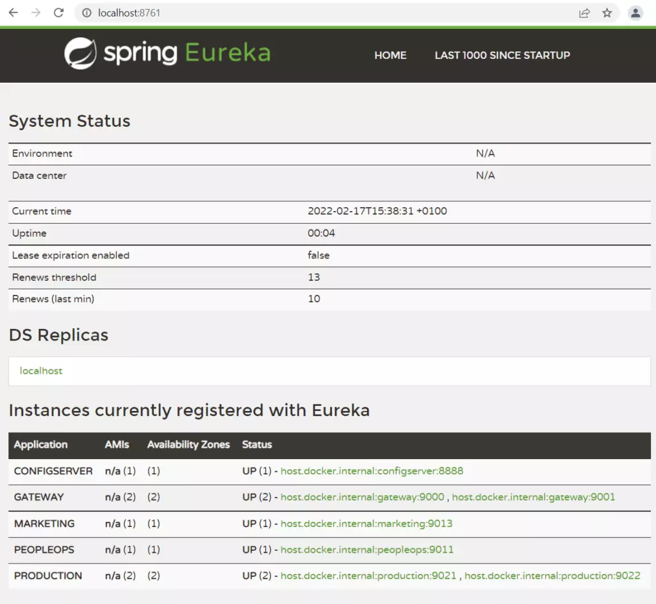656x604 pixels.
Task: Click the DS Replicas heading
Action: [58, 335]
